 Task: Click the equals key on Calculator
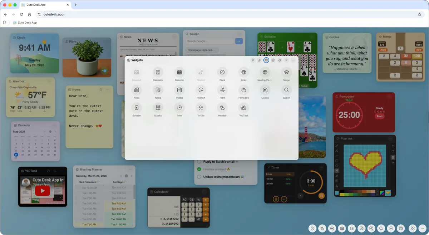pyautogui.click(x=206, y=219)
